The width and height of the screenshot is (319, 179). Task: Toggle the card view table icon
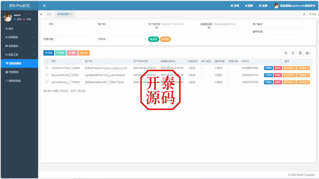(300, 53)
